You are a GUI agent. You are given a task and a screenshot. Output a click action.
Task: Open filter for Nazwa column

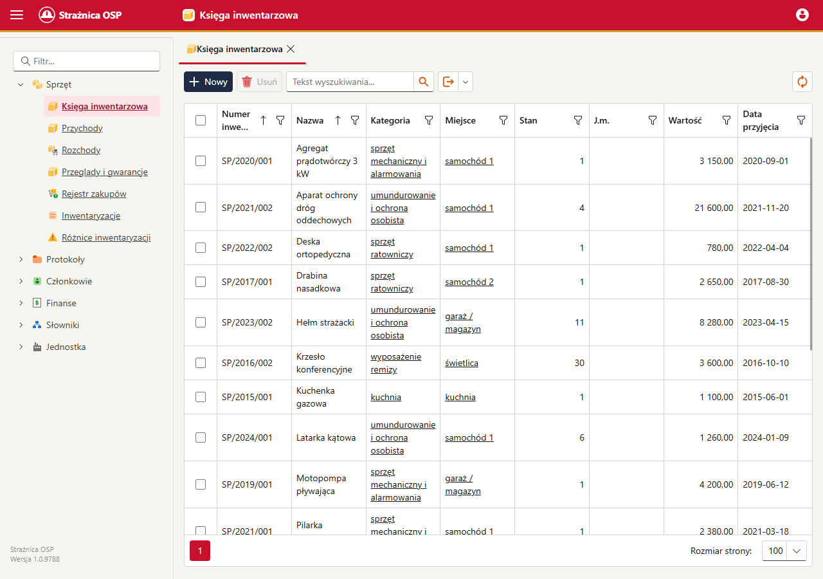(355, 120)
